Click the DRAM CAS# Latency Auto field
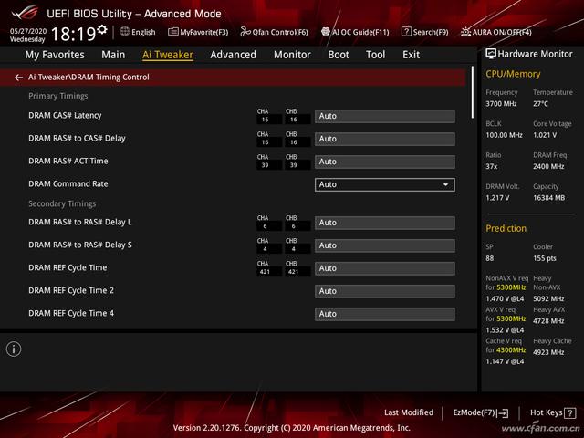Image resolution: width=584 pixels, height=438 pixels. 385,116
